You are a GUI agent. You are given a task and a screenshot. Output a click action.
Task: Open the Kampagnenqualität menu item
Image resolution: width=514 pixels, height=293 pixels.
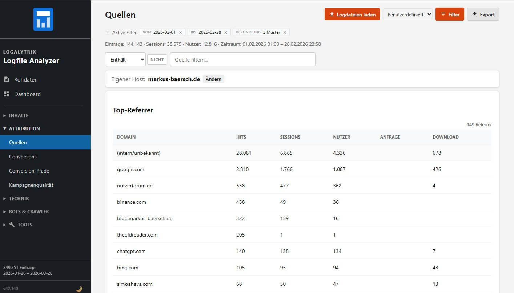[31, 185]
